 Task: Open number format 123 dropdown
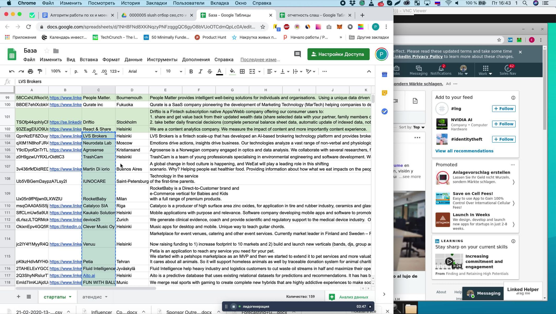point(115,71)
